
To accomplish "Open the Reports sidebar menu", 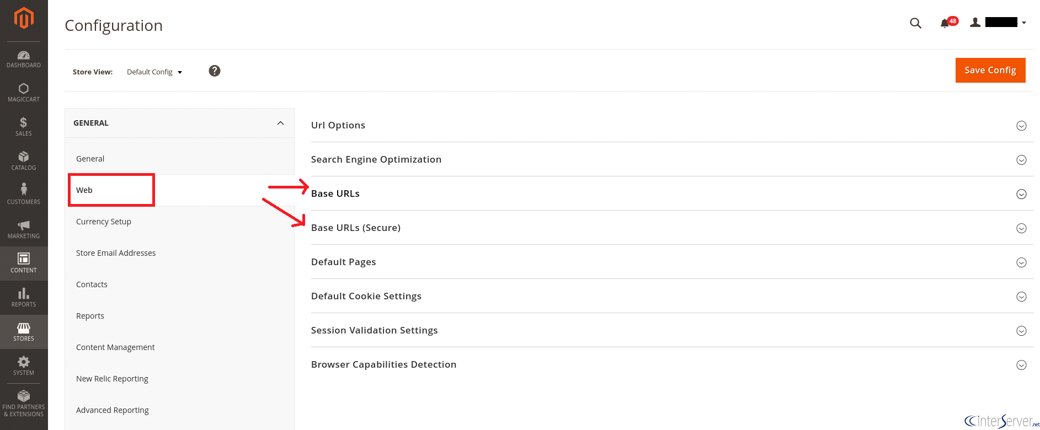I will [x=24, y=298].
